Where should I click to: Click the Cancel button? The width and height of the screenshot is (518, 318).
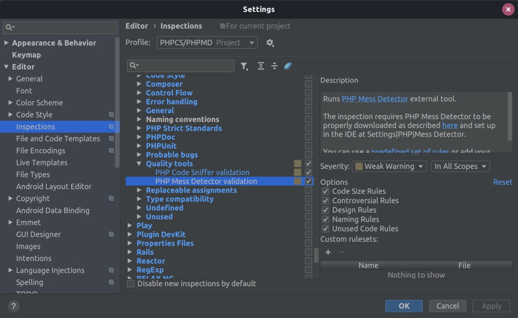[448, 306]
